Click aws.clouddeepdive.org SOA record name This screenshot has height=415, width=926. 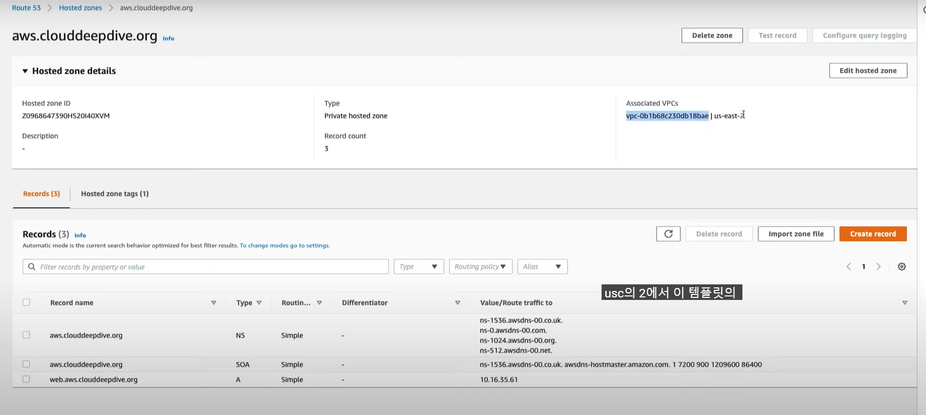coord(86,365)
